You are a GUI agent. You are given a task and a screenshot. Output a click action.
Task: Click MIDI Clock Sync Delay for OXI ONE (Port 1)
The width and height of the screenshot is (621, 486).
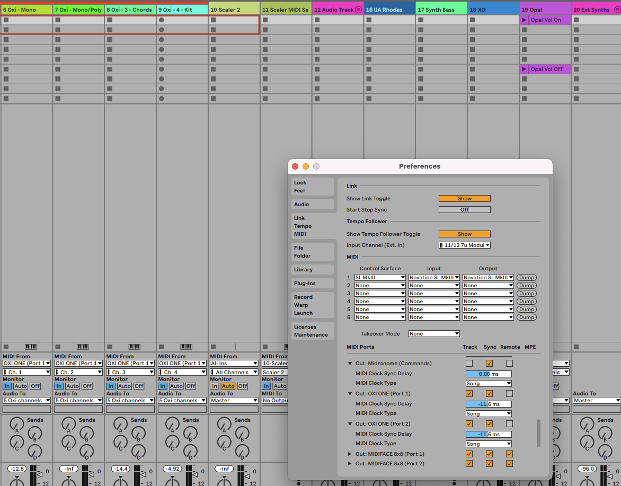pyautogui.click(x=489, y=404)
